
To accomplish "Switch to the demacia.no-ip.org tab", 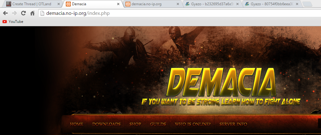I will click(x=152, y=4).
